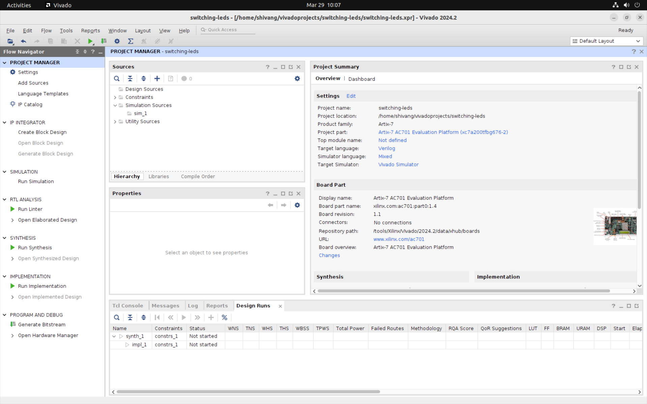
Task: Open the Reports menu
Action: (90, 31)
